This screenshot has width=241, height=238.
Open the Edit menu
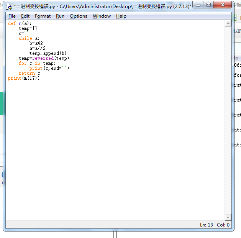(25, 16)
